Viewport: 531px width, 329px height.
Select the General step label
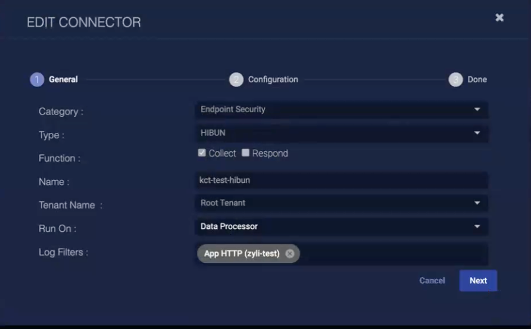63,79
